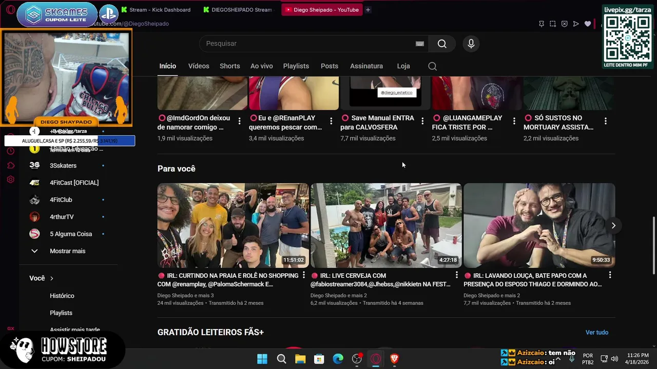This screenshot has width=657, height=369.
Task: Open File Explorer from taskbar
Action: click(300, 359)
